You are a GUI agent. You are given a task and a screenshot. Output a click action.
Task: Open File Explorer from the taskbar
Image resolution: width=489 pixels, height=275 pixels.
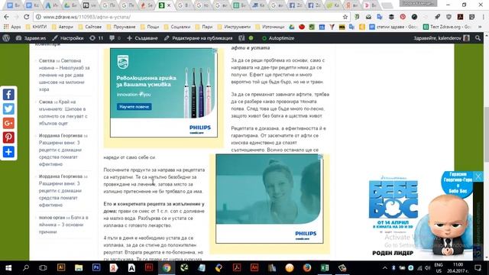click(x=79, y=267)
